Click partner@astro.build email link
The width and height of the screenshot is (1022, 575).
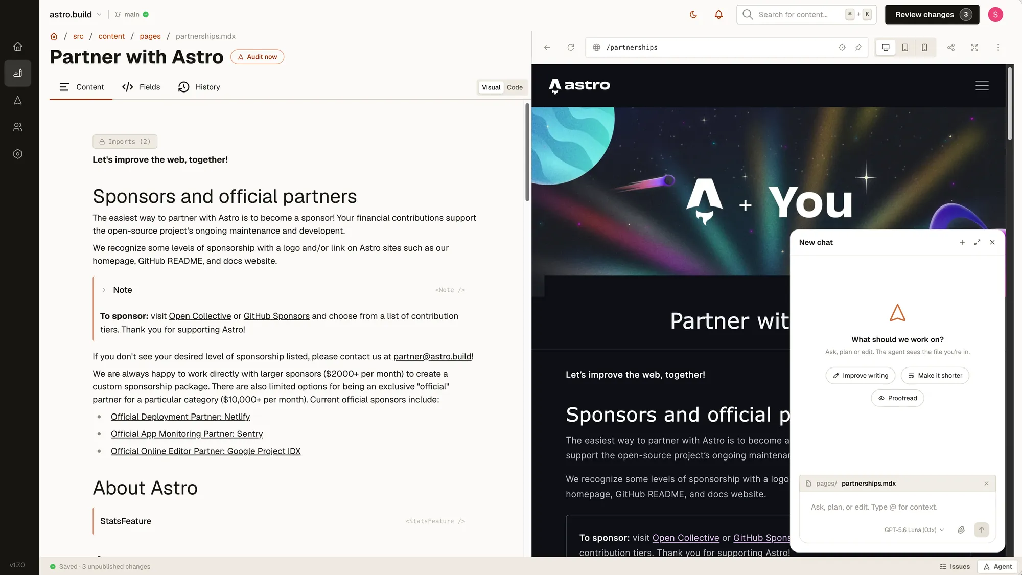(432, 357)
